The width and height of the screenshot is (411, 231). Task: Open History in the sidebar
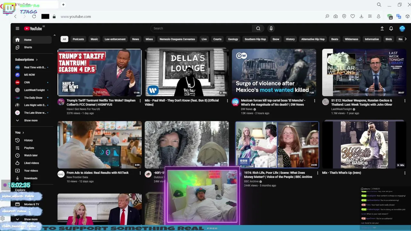click(32, 140)
